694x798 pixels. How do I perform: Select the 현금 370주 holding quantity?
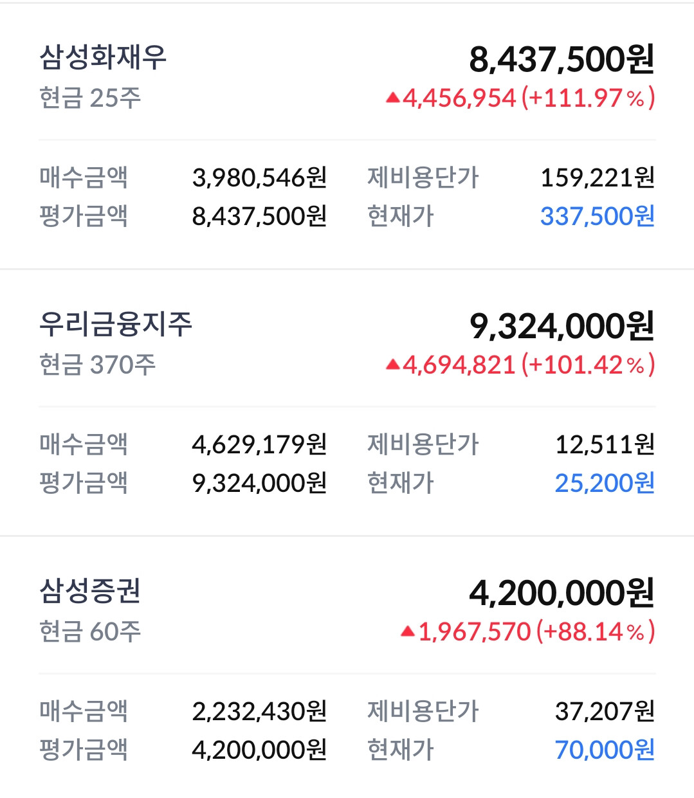[98, 365]
